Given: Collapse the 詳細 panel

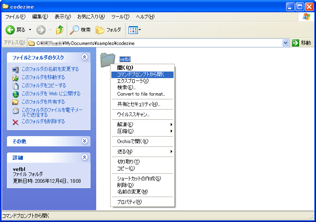Looking at the screenshot, I should (x=85, y=157).
